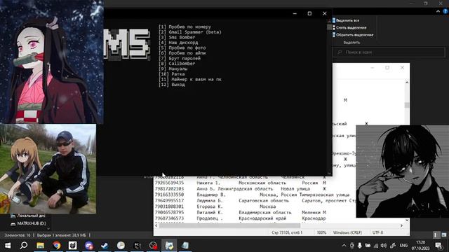Maximize the console window
This screenshot has height=252, width=449.
[309, 13]
